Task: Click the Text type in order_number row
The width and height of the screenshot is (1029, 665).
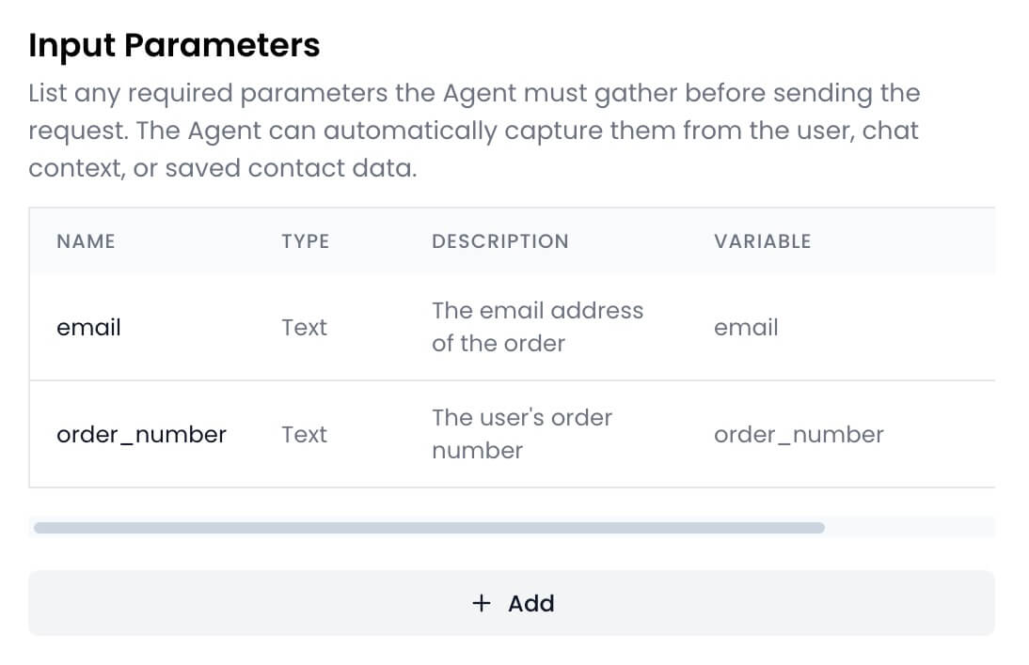Action: 304,435
